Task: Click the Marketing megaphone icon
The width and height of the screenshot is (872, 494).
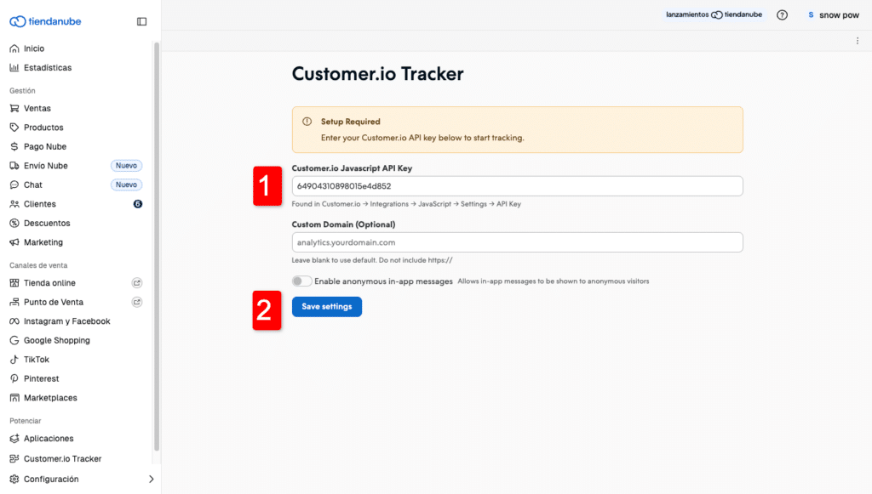Action: [x=14, y=242]
